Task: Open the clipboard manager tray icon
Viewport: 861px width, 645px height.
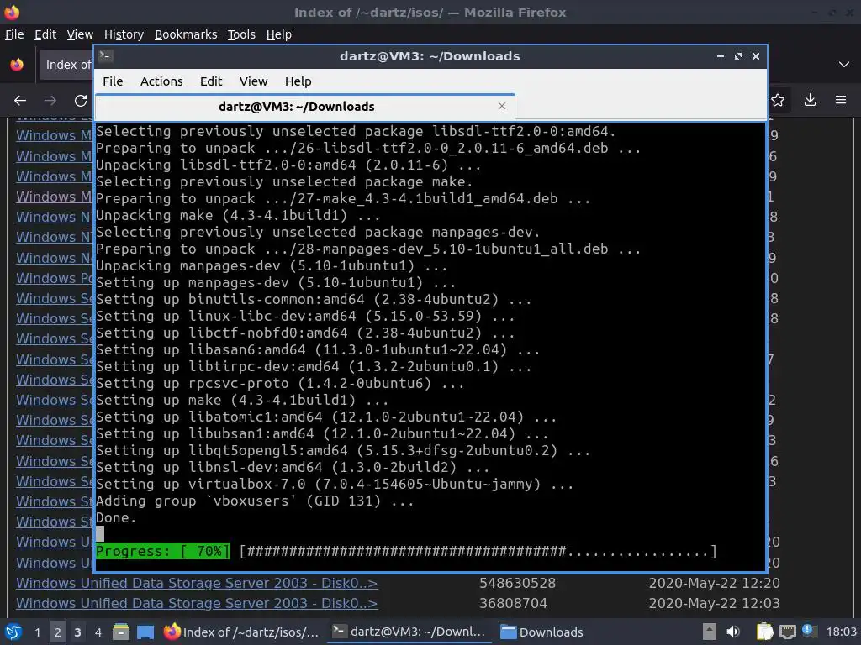Action: pyautogui.click(x=764, y=632)
